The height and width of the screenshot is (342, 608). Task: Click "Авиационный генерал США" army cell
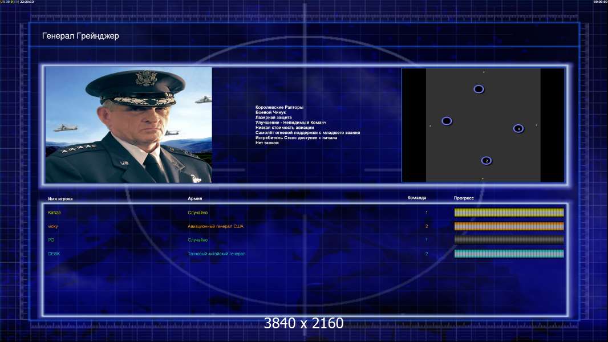pyautogui.click(x=216, y=227)
